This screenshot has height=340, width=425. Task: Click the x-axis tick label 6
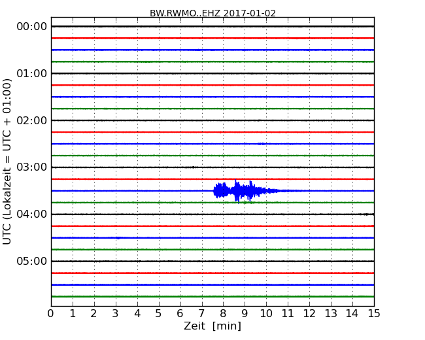(x=180, y=314)
